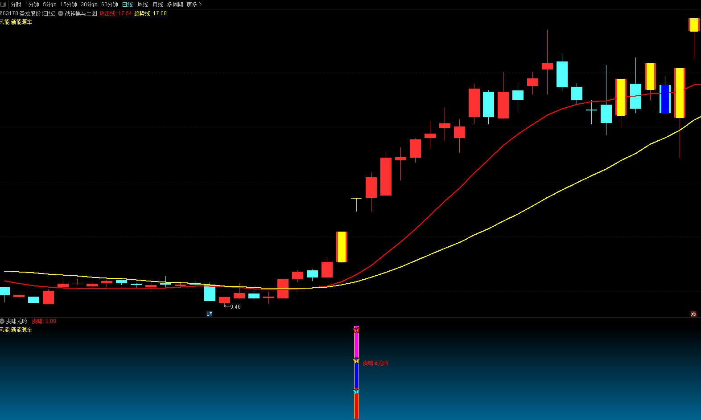This screenshot has height=420, width=701.
Task: Expand the 更多 > period options
Action: click(194, 4)
